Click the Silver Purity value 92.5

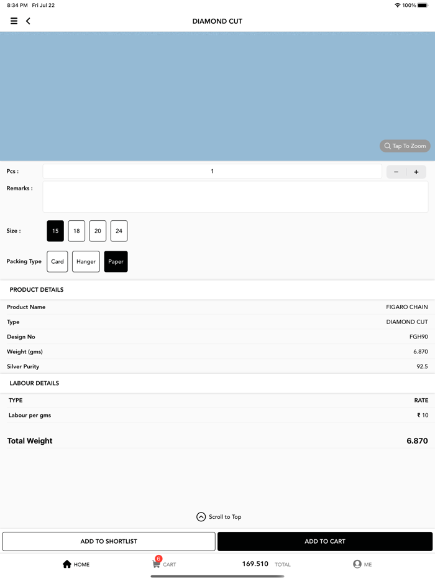[x=422, y=366]
